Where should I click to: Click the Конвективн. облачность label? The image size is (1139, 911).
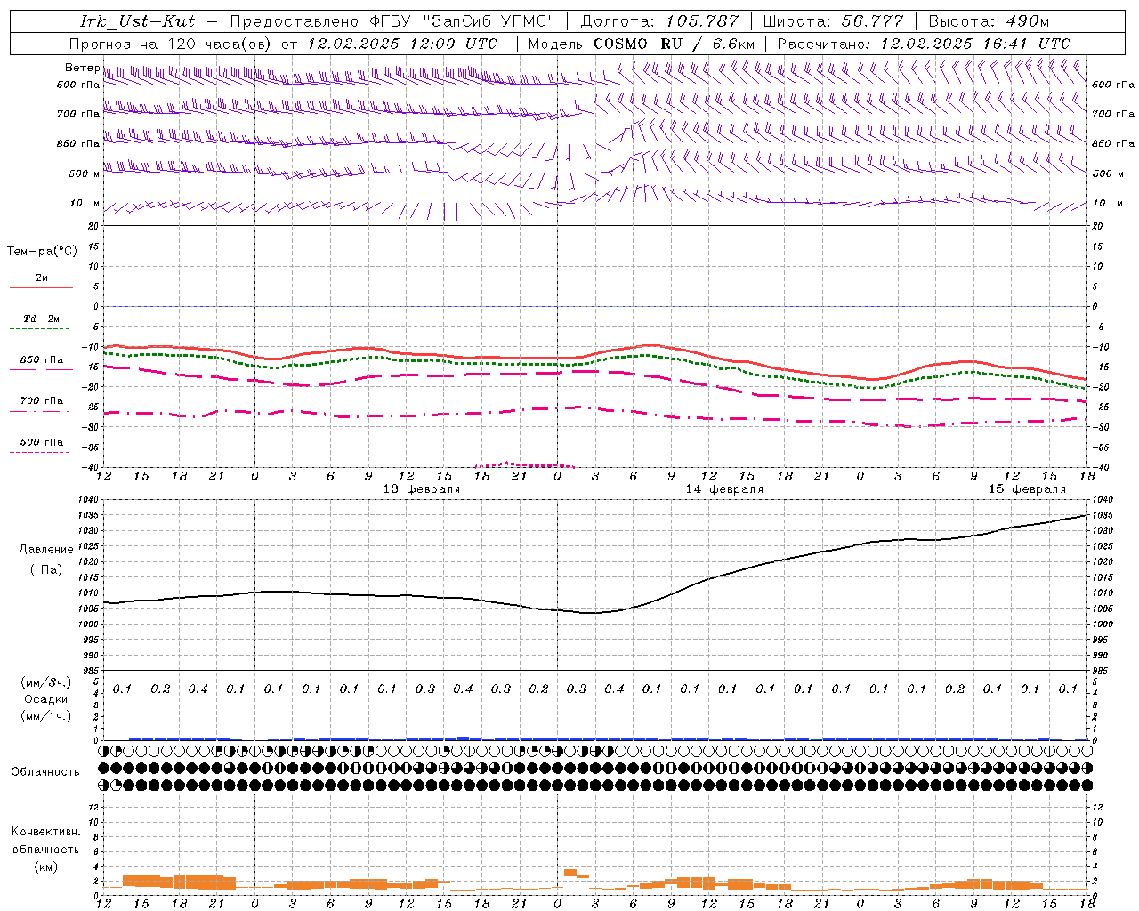45,841
